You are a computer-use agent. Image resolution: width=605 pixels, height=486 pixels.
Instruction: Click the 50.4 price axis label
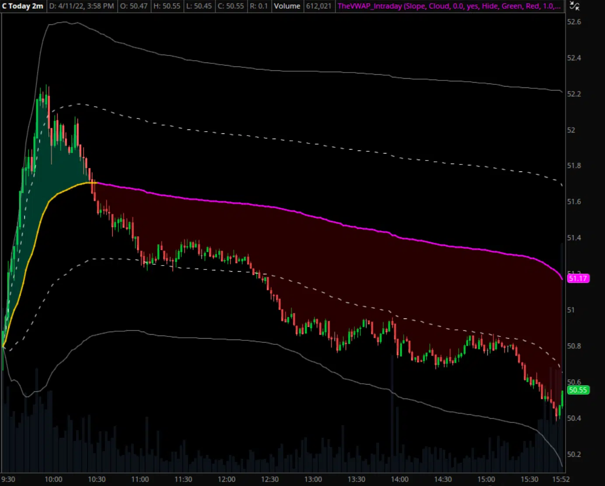coord(574,418)
